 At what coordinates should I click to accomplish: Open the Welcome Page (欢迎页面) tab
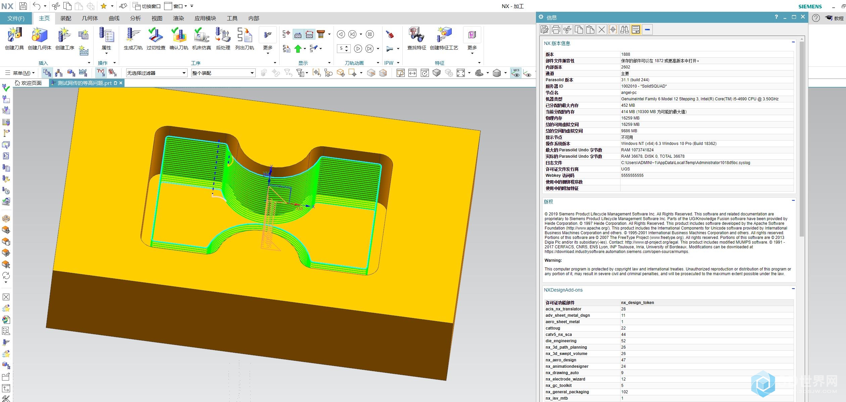[29, 83]
